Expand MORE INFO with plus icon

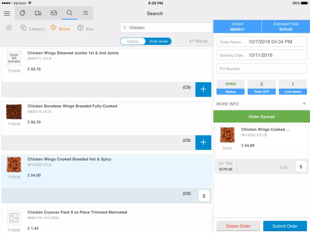coord(304,104)
